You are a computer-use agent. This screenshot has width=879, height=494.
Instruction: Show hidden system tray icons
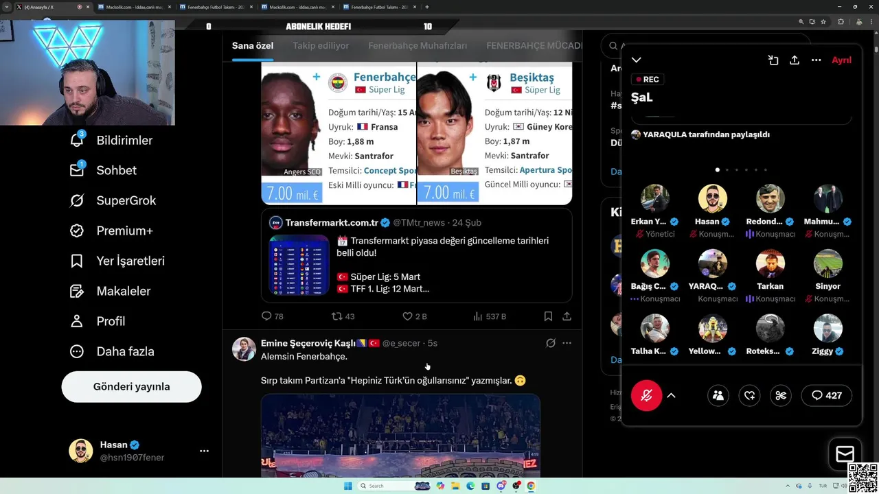pyautogui.click(x=788, y=486)
